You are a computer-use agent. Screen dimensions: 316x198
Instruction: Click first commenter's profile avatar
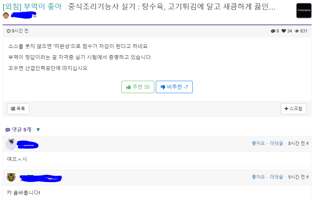11,144
